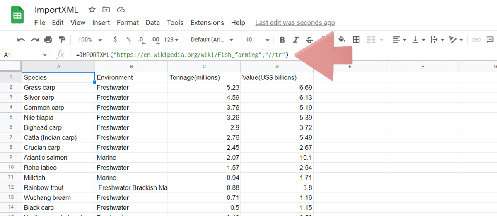Check the cloud save status icon

click(121, 10)
